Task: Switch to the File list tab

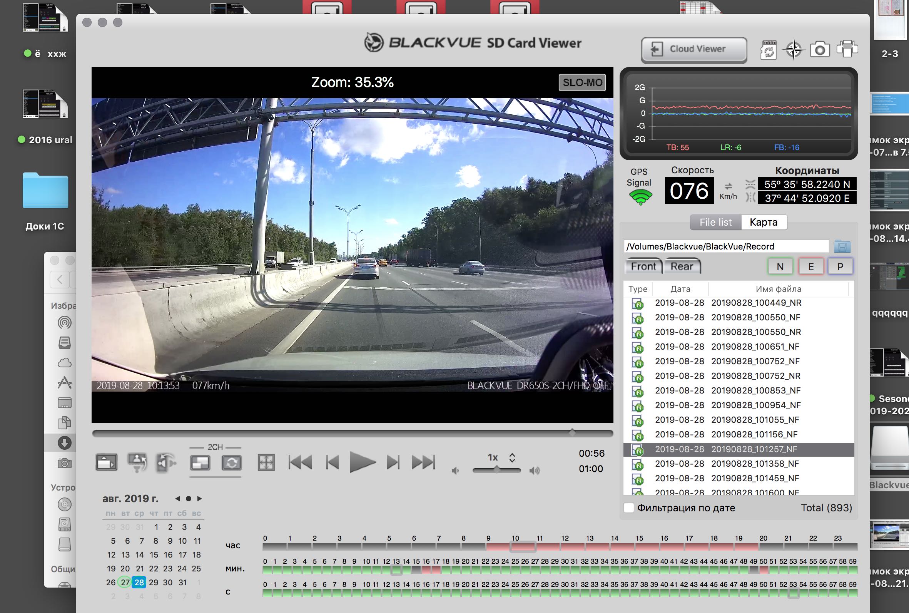Action: pyautogui.click(x=715, y=222)
